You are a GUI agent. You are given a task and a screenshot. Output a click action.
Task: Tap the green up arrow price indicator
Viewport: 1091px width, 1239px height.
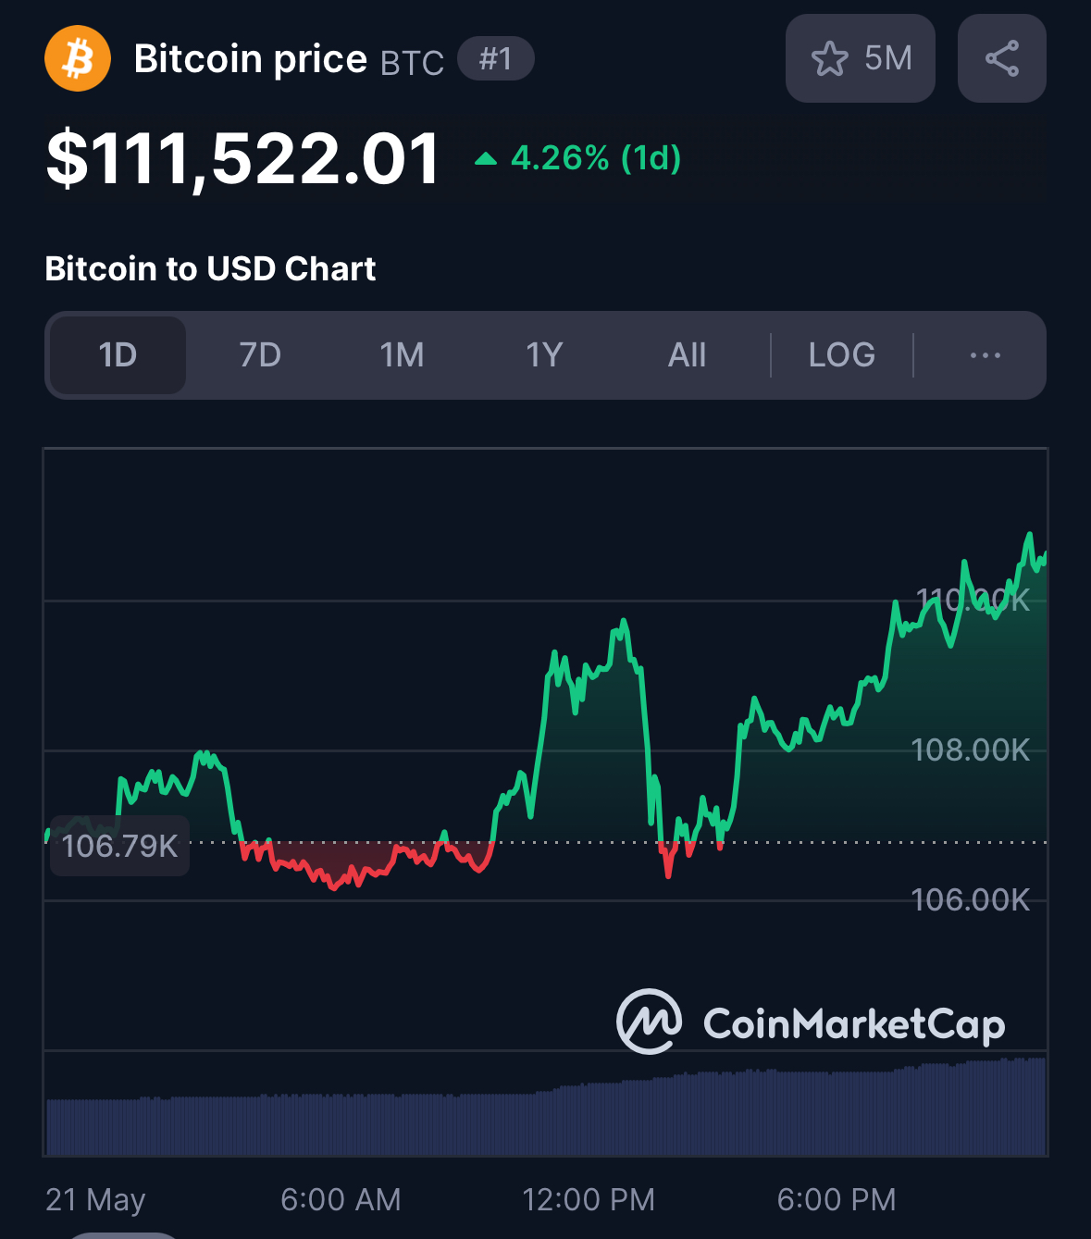486,159
